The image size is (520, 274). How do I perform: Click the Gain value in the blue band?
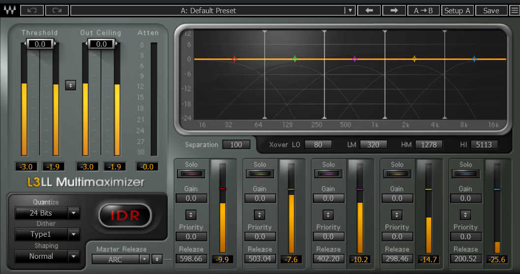click(x=465, y=198)
